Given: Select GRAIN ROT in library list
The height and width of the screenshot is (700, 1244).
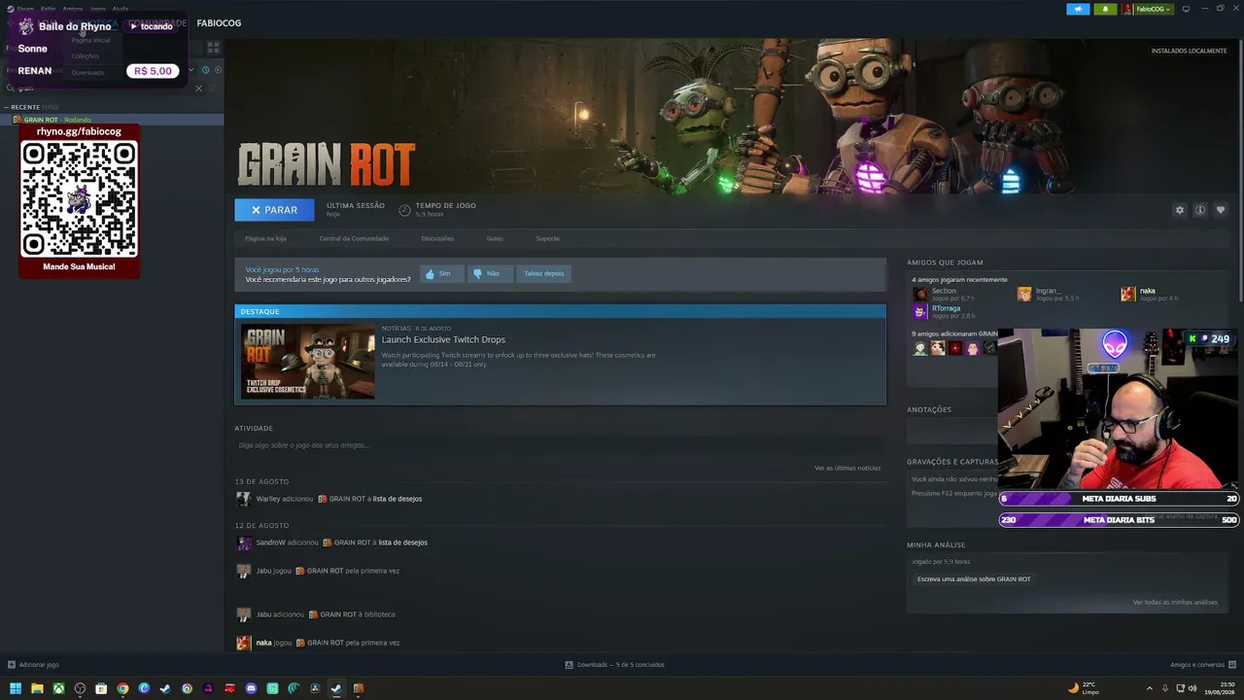Looking at the screenshot, I should click(x=112, y=120).
